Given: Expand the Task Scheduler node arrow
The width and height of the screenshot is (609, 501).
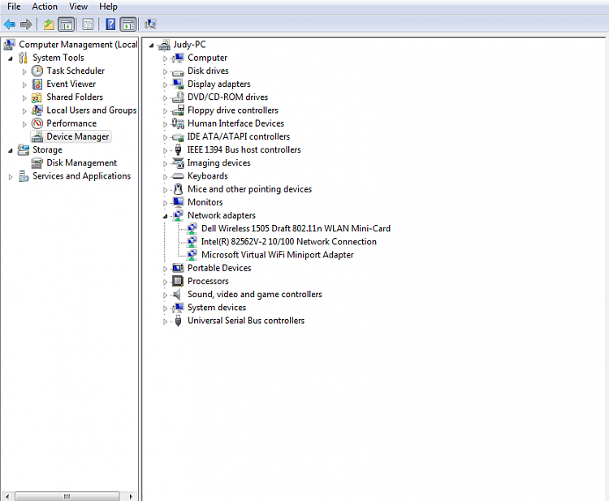Looking at the screenshot, I should pos(24,71).
